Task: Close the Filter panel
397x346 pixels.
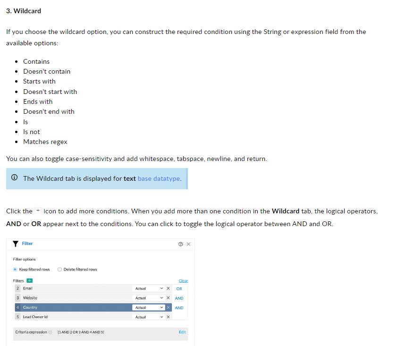Action: pos(188,244)
